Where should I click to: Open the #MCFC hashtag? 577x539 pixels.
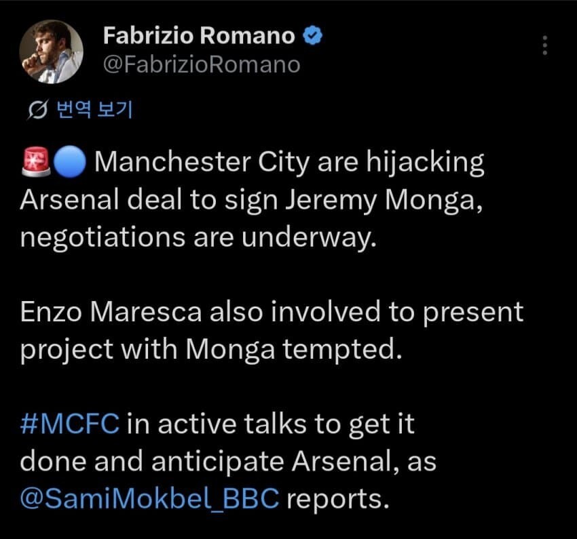[70, 424]
